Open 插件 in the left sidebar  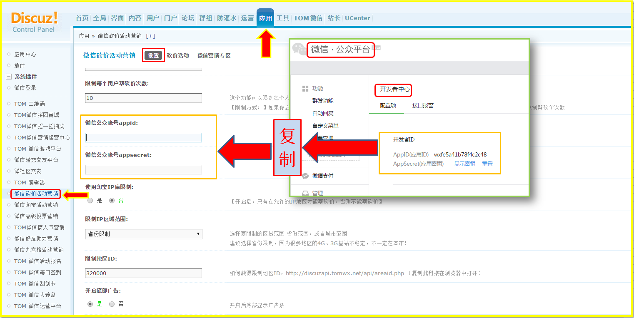coord(20,65)
